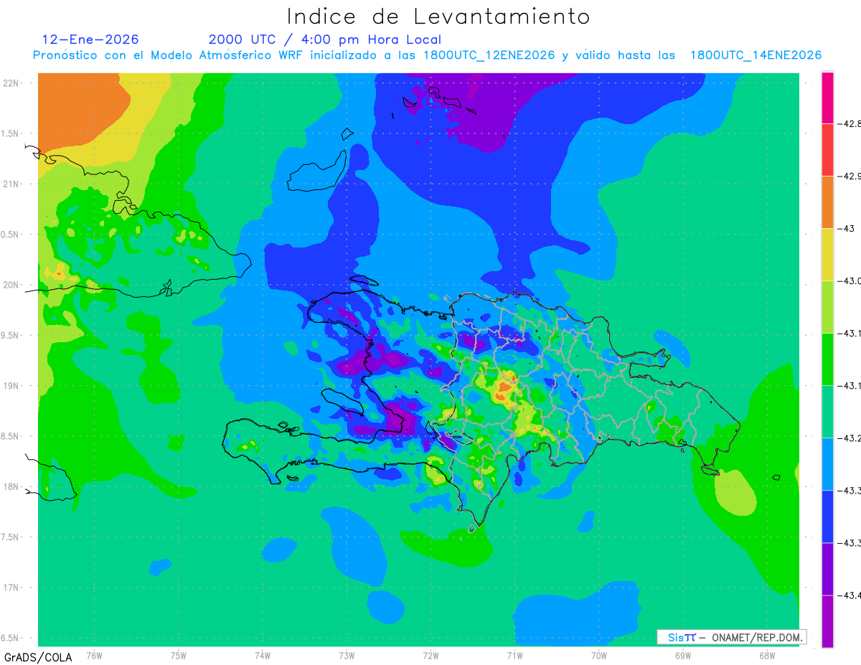This screenshot has height=665, width=861.
Task: Click the '-42.9' color bar label
Action: tap(850, 176)
